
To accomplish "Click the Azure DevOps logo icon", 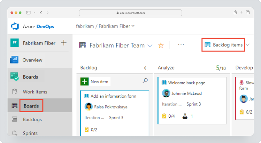I will tap(15, 26).
